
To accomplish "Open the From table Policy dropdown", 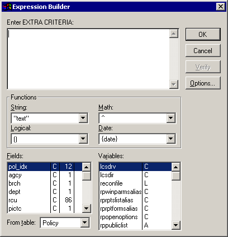I will (x=85, y=222).
